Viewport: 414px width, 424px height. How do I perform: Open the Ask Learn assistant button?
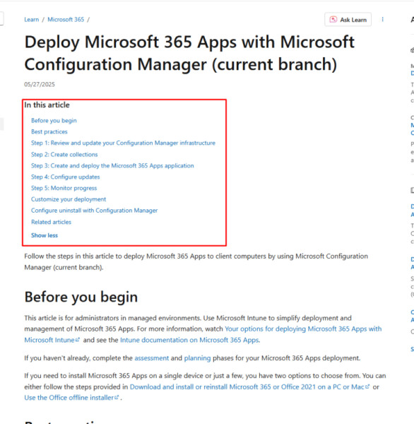[x=348, y=20]
